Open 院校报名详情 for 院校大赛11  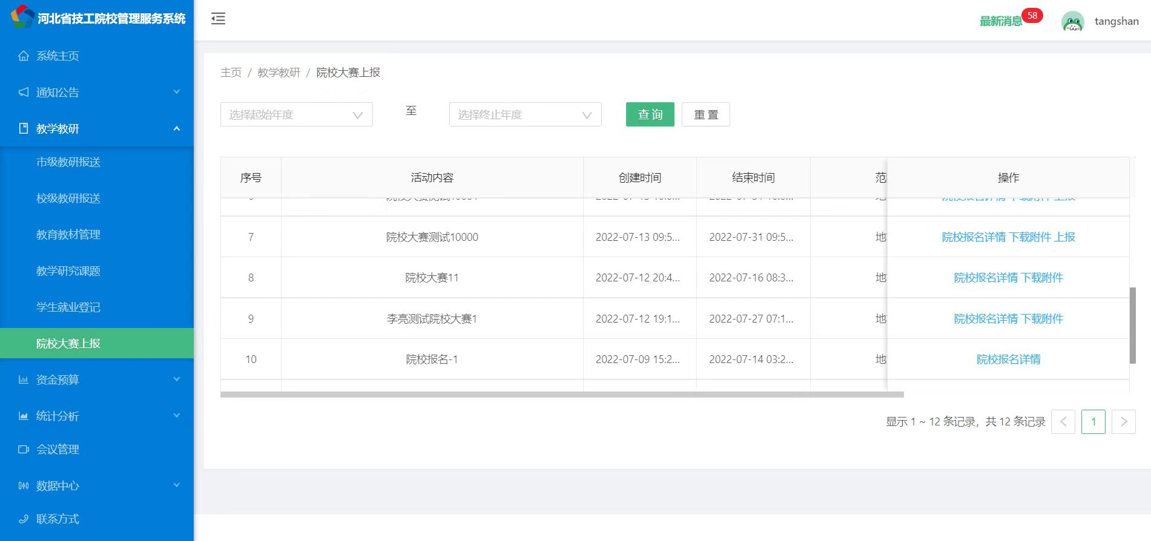[x=986, y=278]
